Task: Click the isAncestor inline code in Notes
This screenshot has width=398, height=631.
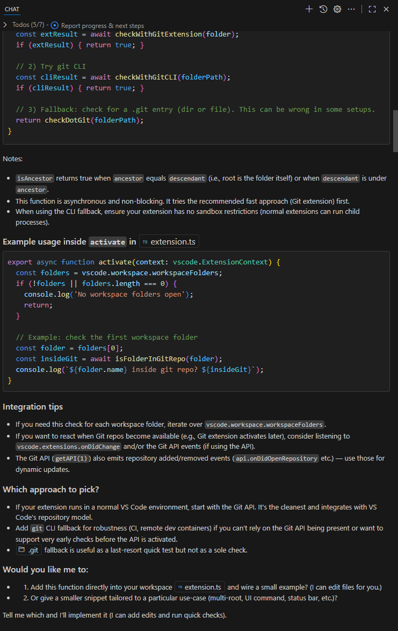Action: [35, 178]
